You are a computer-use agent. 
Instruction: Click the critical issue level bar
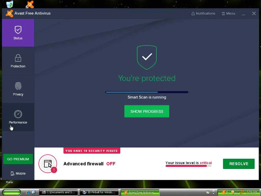[188, 166]
